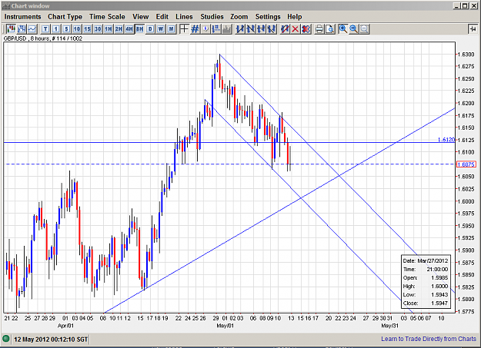Select the first trend line drawing tool
Screen dimensions: 481x348
pos(240,29)
